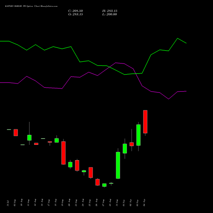Viewport: 213px width, 213px height.
Task: Select the green candlestick for 11 Aug
Action: [29, 138]
